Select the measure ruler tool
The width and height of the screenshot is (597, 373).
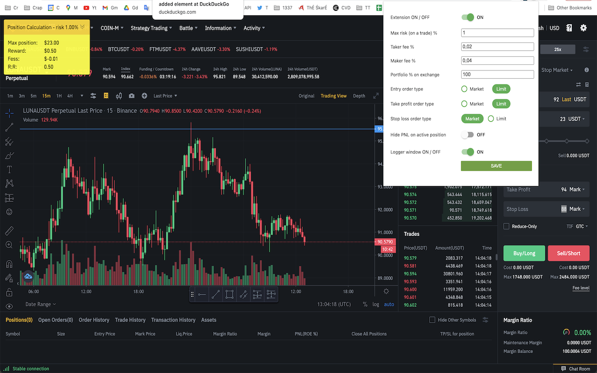coord(9,230)
